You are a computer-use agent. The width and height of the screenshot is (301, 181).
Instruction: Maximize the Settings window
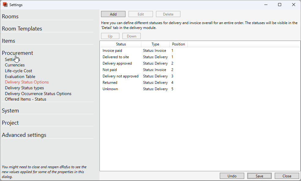280,5
